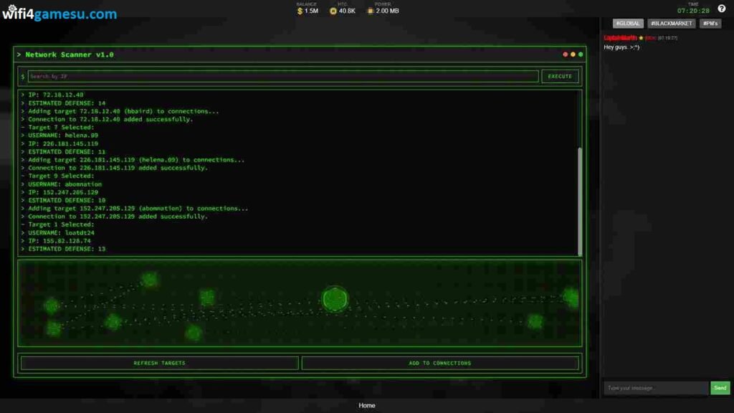Open the #BLACKMARKET chat tab
Screen dimensions: 734x413
tap(672, 24)
